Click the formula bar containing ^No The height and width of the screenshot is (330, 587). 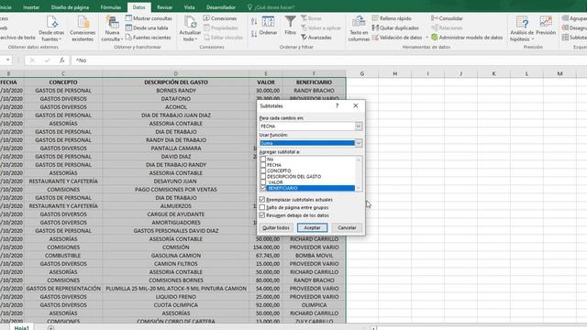pos(329,60)
